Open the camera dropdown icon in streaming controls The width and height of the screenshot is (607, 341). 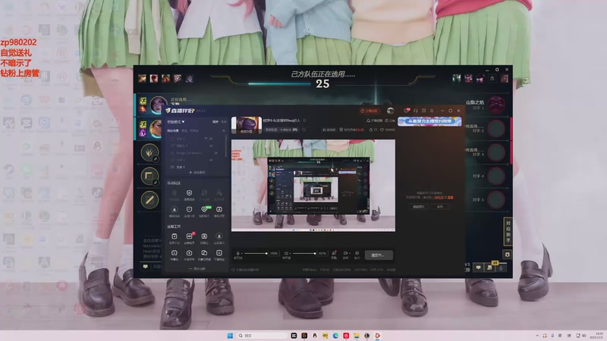(x=346, y=255)
